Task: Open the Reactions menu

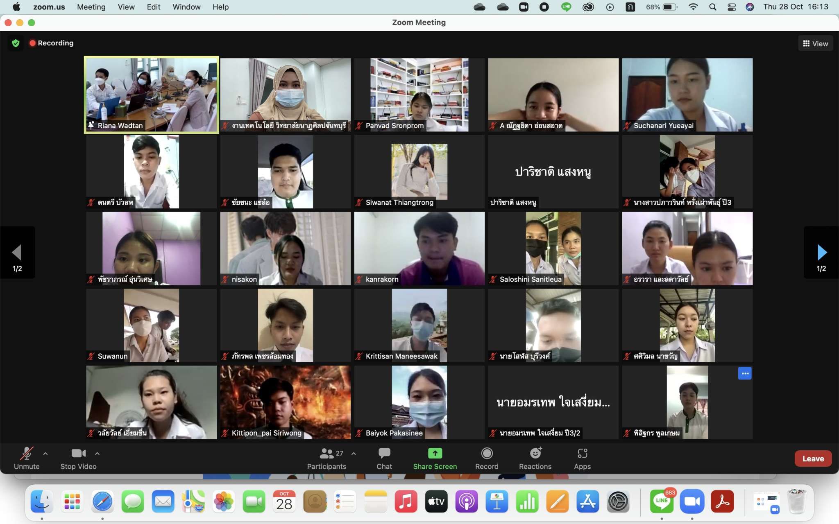Action: [x=535, y=458]
